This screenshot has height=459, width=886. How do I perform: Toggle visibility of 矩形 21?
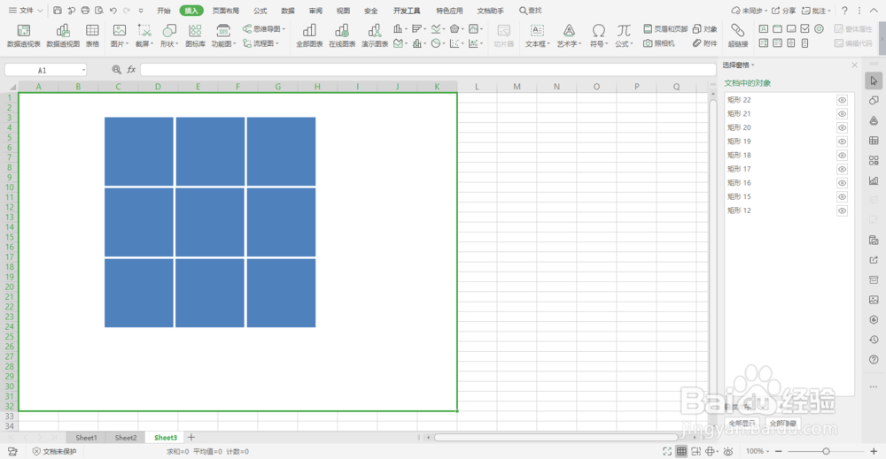[x=842, y=114]
